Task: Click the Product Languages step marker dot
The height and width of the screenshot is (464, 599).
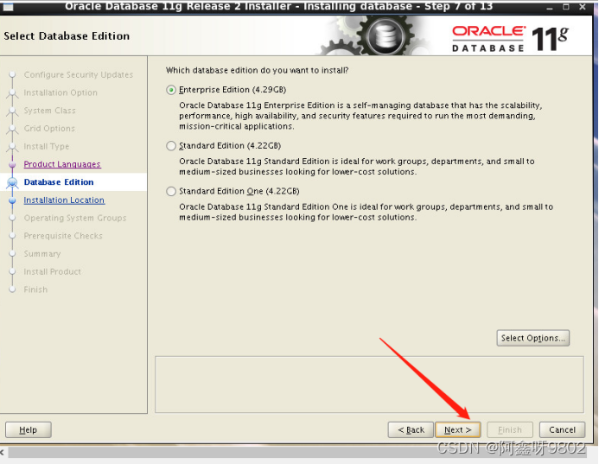Action: pos(12,164)
